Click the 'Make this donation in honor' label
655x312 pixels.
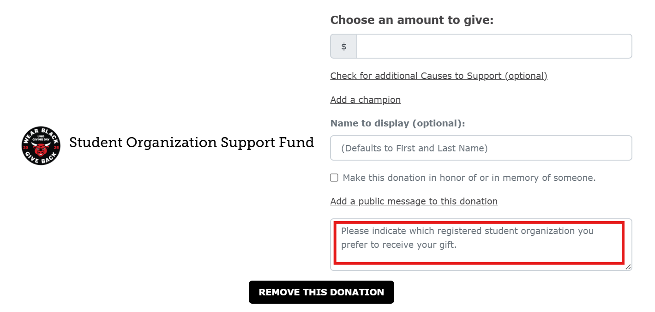point(469,178)
